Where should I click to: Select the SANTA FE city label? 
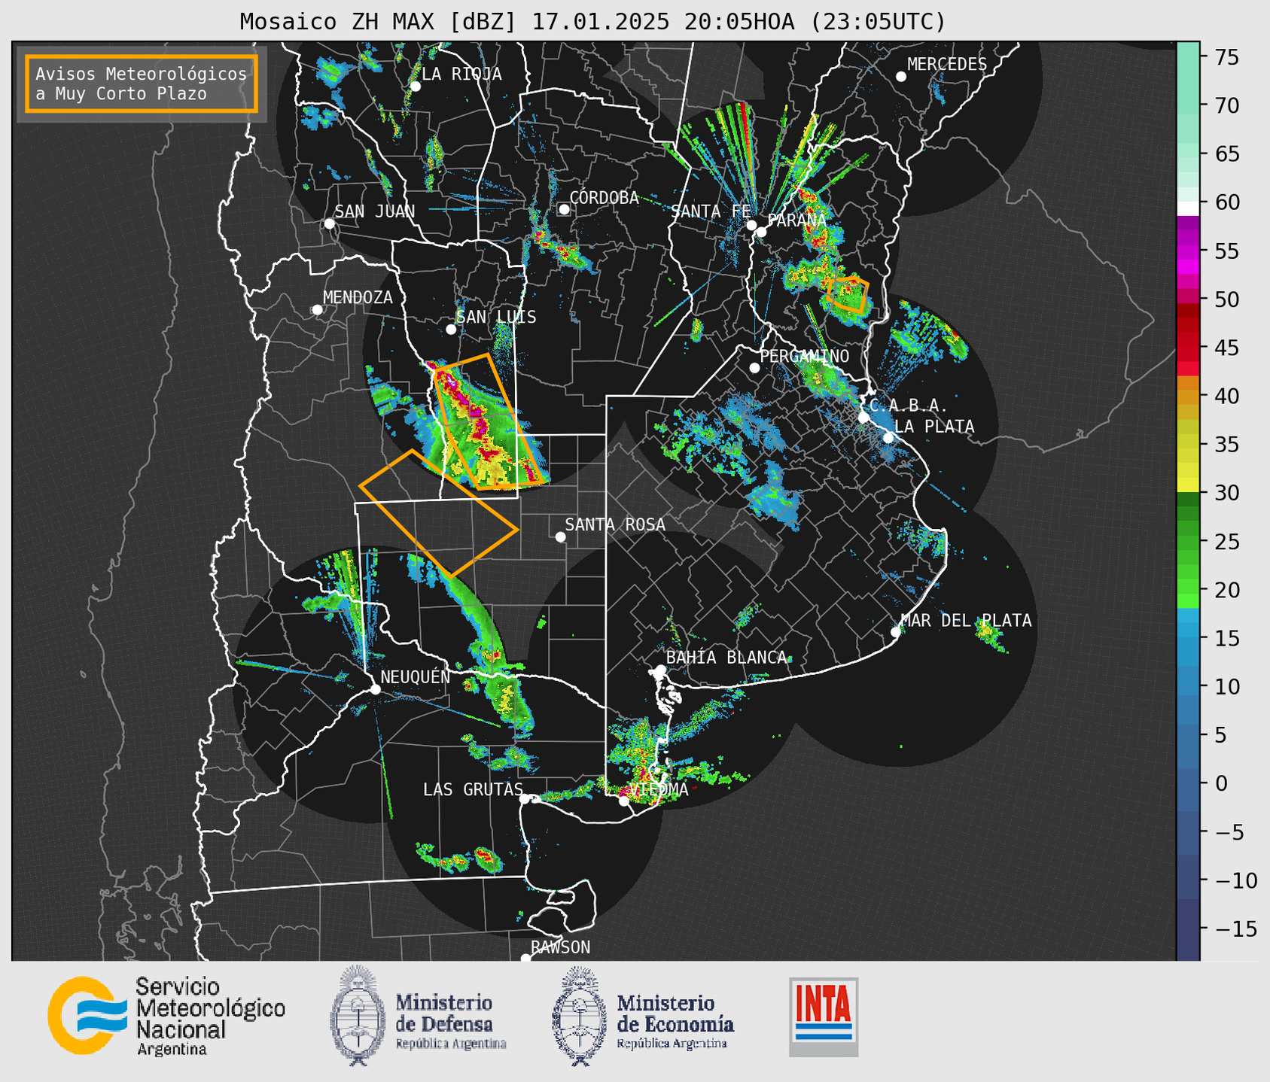coord(711,211)
